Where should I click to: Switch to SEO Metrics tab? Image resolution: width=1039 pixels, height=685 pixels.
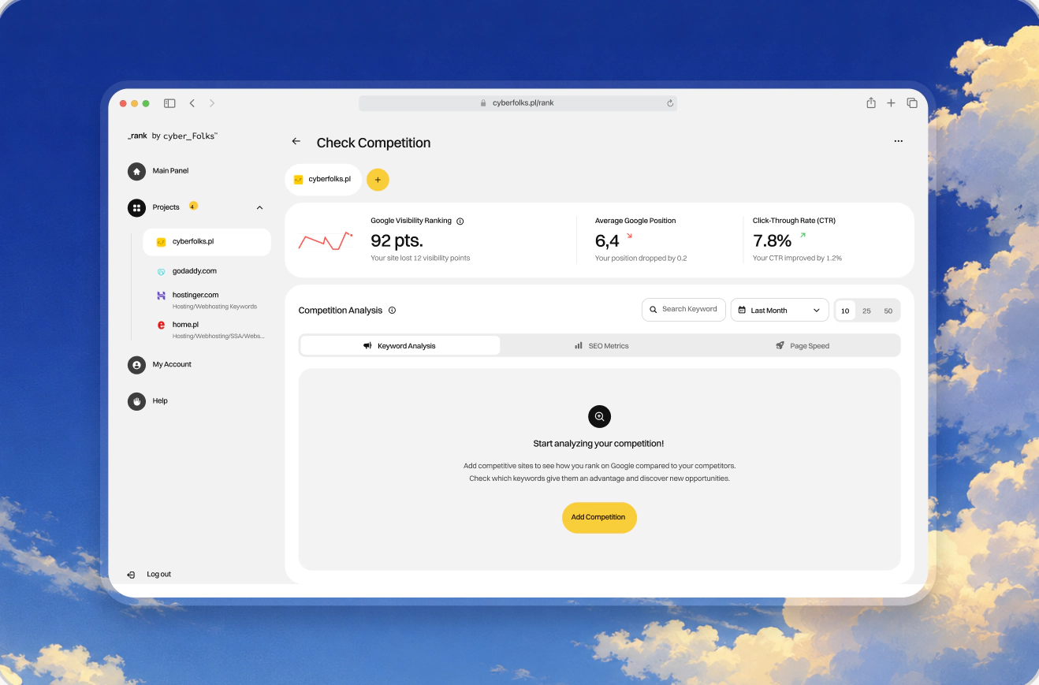pos(601,346)
